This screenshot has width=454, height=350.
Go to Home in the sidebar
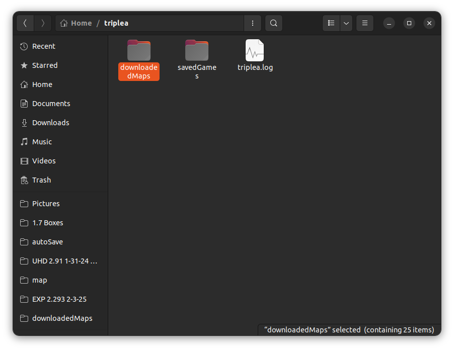(x=60, y=84)
